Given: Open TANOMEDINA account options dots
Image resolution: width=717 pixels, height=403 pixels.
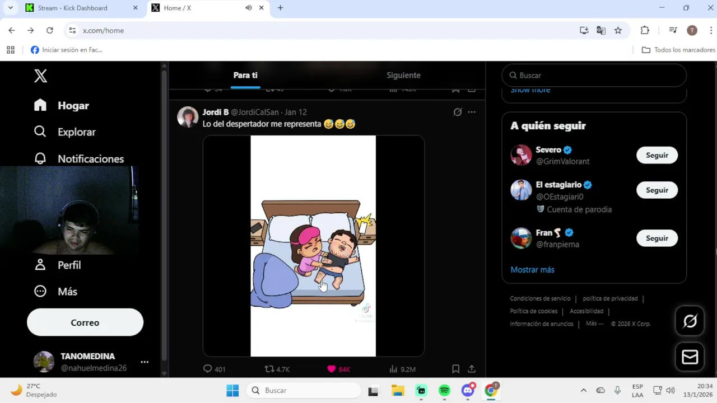Looking at the screenshot, I should click(x=145, y=362).
